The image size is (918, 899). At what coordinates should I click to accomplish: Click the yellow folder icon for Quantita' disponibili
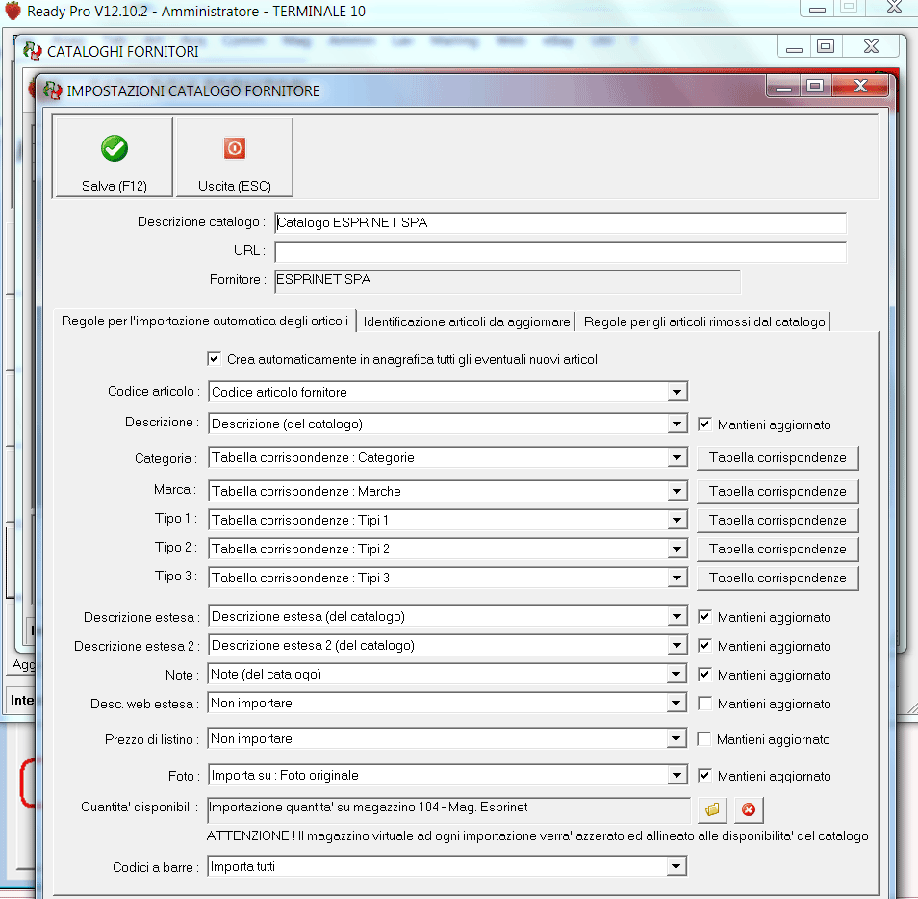(x=712, y=809)
